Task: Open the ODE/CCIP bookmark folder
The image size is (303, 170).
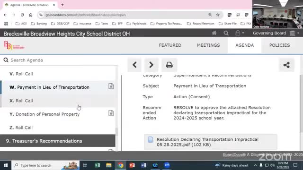Action: click(60, 24)
